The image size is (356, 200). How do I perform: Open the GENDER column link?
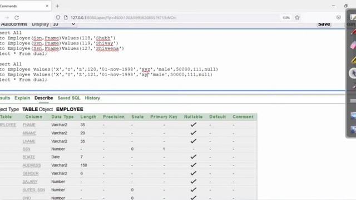tap(31, 173)
